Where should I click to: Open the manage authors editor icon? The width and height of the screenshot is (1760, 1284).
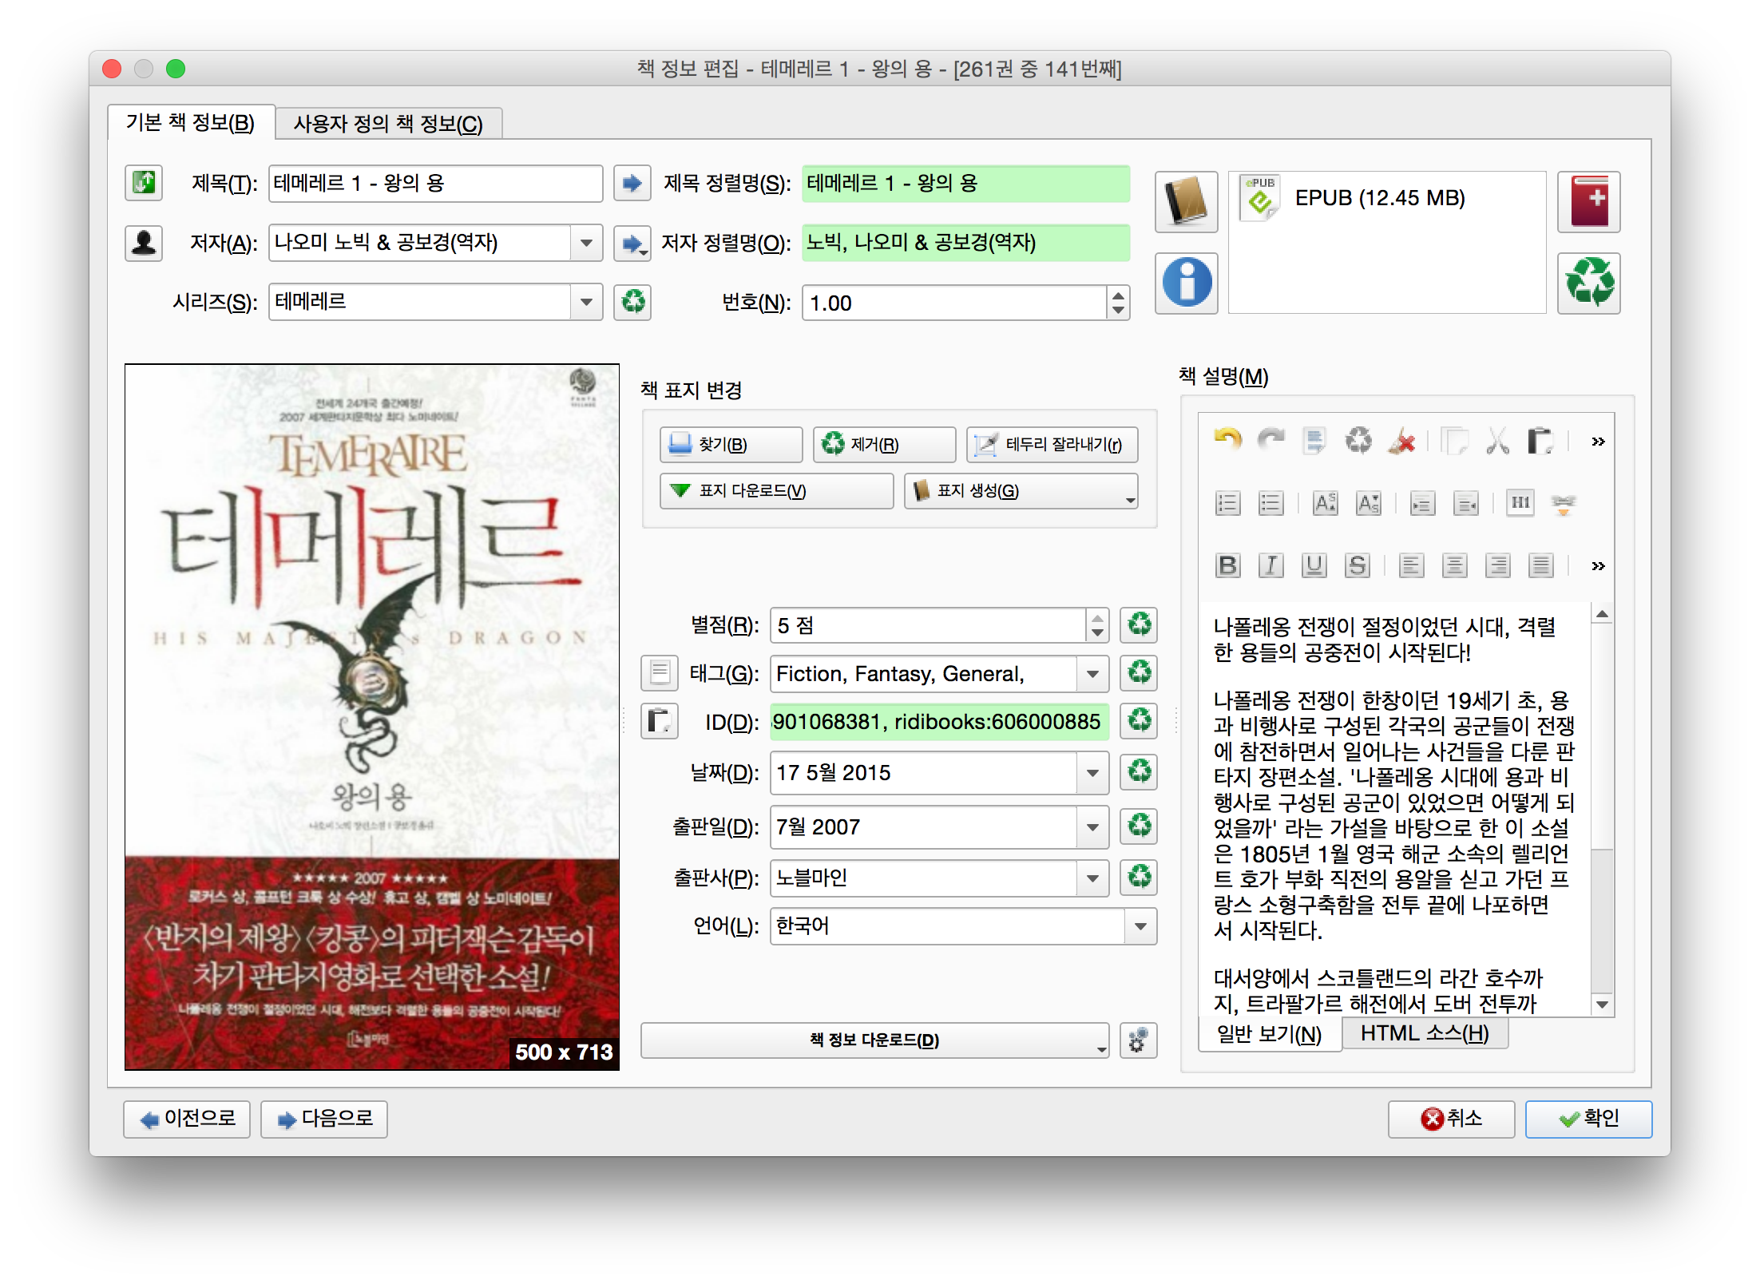pos(144,243)
